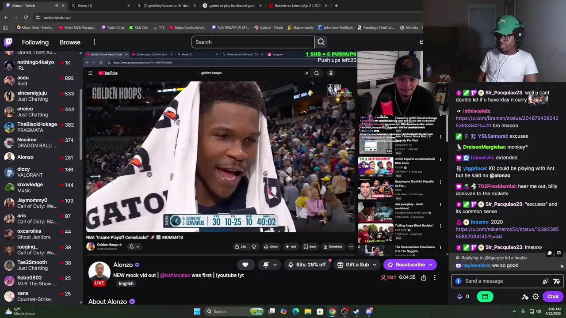
Task: Open a new browser tab
Action: [336, 6]
